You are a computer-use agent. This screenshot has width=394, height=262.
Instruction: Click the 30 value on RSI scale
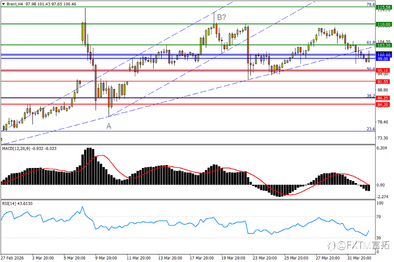379,238
